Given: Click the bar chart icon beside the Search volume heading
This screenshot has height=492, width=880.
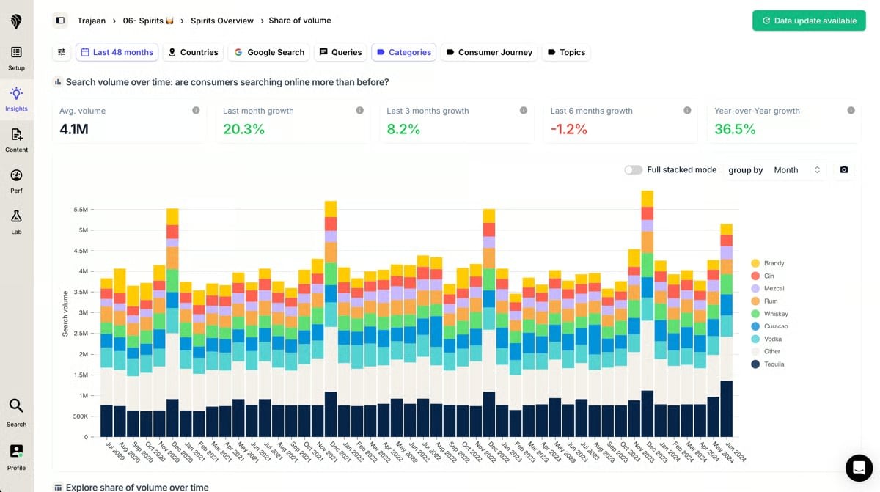Looking at the screenshot, I should (58, 82).
